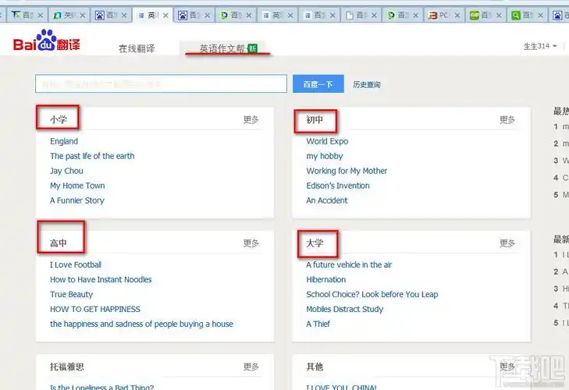This screenshot has height=390, width=569.
Task: Expand 更多 in the 小学 section
Action: click(251, 120)
